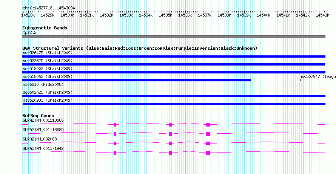This screenshot has height=174, width=336.
Task: Click the Cytogenetic Bands track title
Action: 45,28
